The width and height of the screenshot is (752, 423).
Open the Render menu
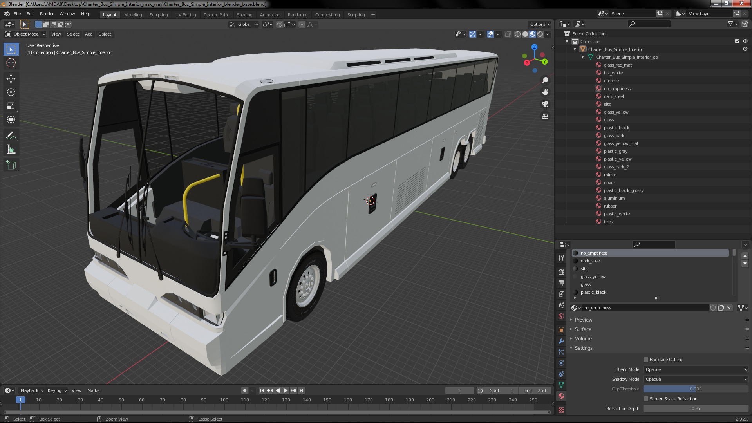[x=47, y=14]
